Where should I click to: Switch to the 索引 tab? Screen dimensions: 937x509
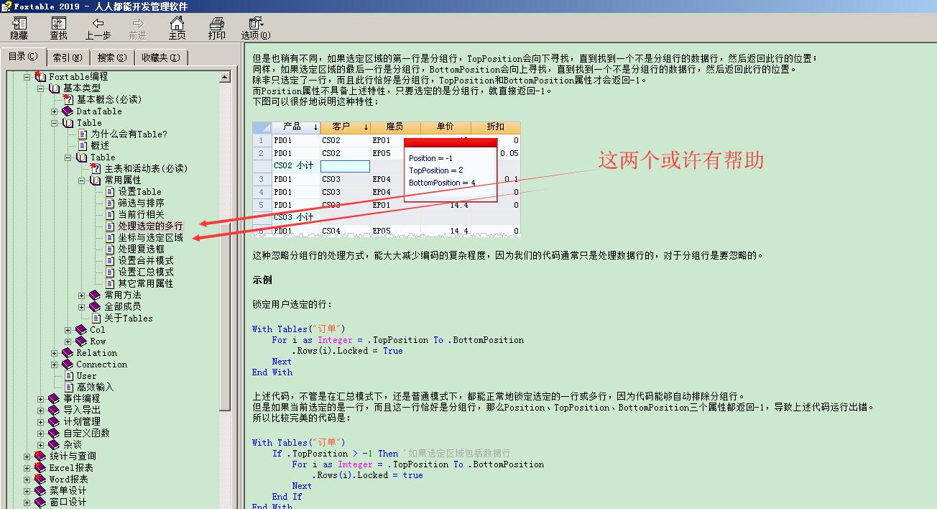(x=68, y=58)
